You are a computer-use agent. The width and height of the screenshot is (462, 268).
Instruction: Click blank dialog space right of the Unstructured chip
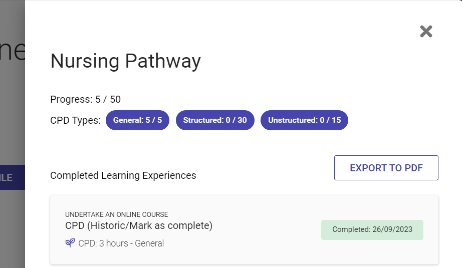tap(396, 120)
